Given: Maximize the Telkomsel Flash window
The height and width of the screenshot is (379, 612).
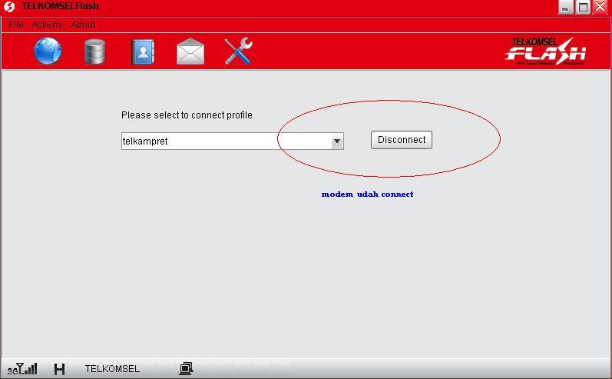Looking at the screenshot, I should 583,7.
